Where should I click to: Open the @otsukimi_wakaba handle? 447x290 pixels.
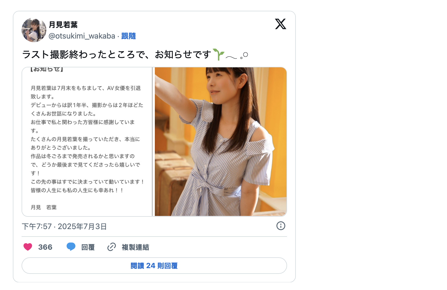pos(82,36)
